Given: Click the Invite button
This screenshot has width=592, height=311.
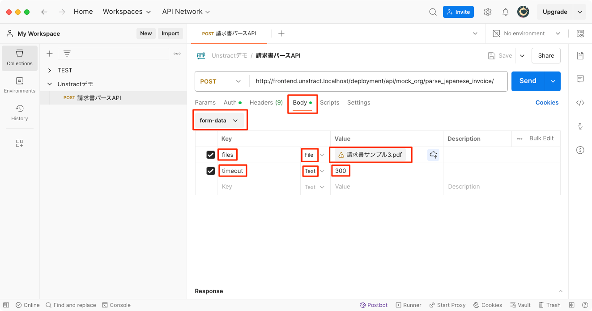Looking at the screenshot, I should (458, 12).
